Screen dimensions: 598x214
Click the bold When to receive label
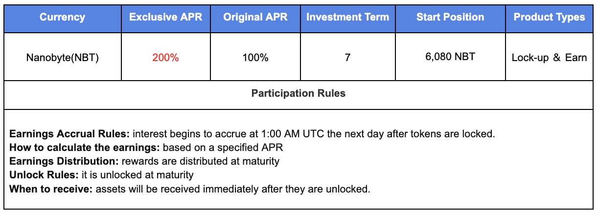coord(50,189)
